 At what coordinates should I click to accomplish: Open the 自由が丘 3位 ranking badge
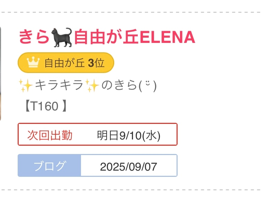pos(66,63)
